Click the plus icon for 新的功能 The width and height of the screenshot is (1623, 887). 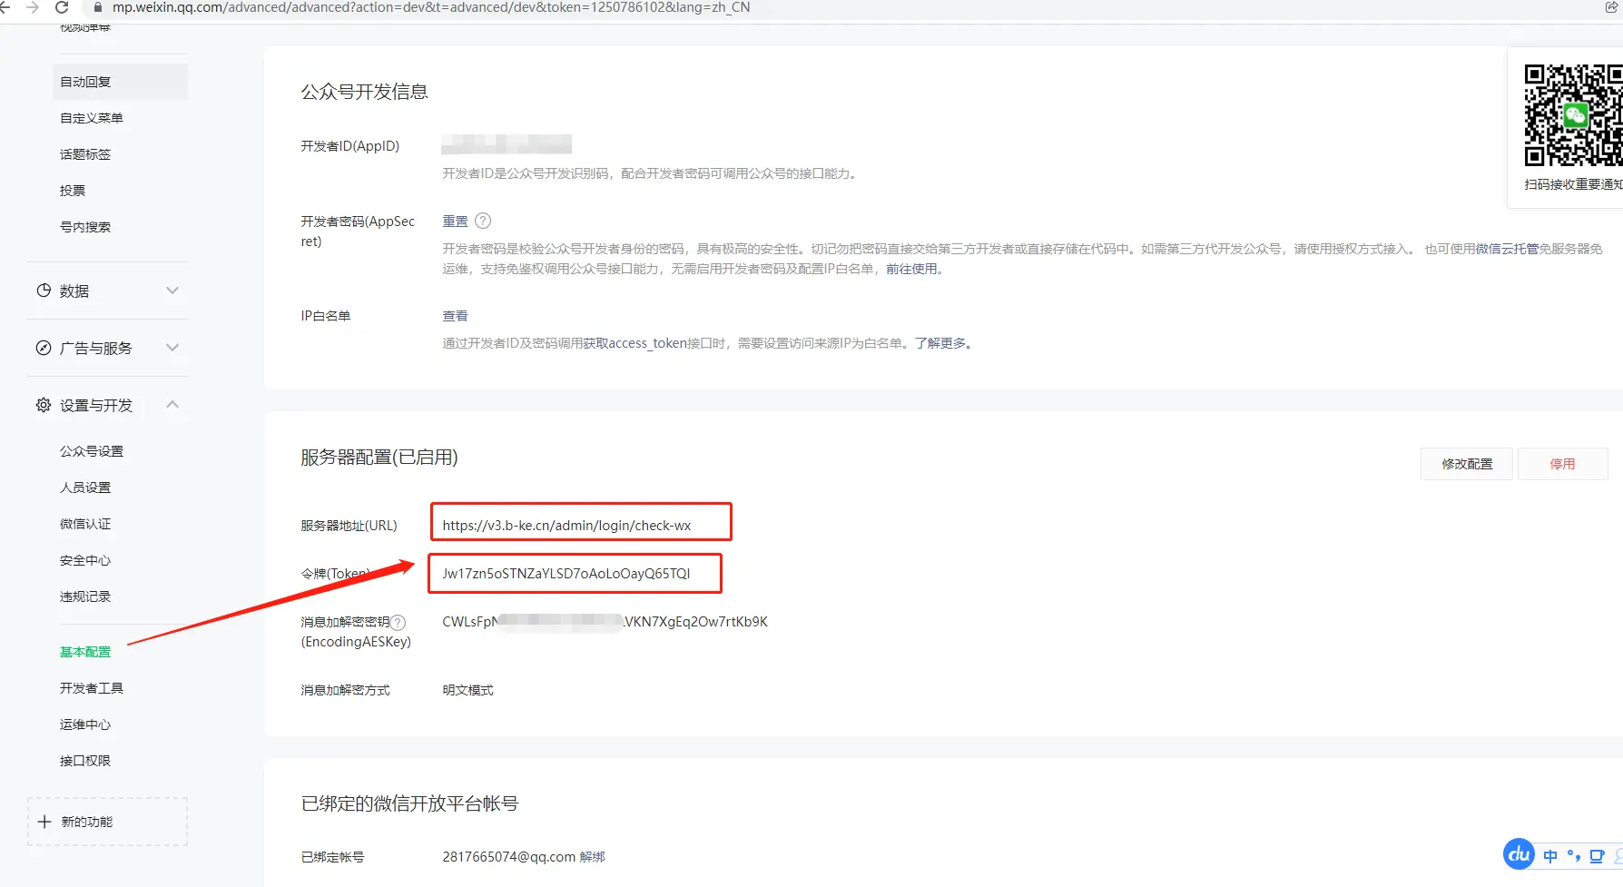point(44,822)
